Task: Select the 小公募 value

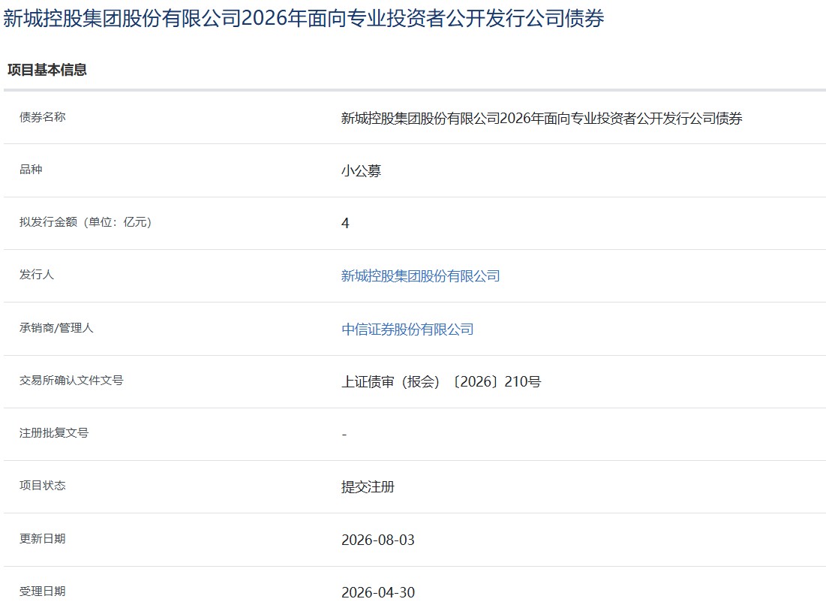Action: point(361,170)
